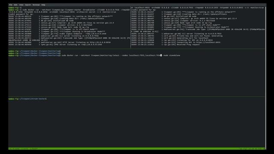The image size is (274, 154).
Task: Click 'CLI server listening on 0.0.0.0:7936' line
Action: (54, 36)
